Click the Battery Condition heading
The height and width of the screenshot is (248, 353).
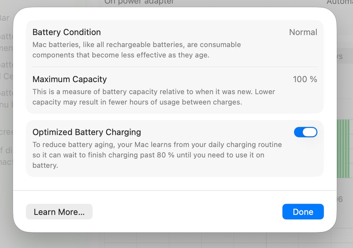[x=67, y=32]
